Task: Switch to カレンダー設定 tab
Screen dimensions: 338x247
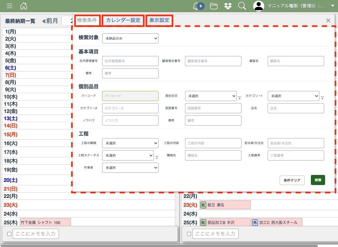Action: (123, 20)
